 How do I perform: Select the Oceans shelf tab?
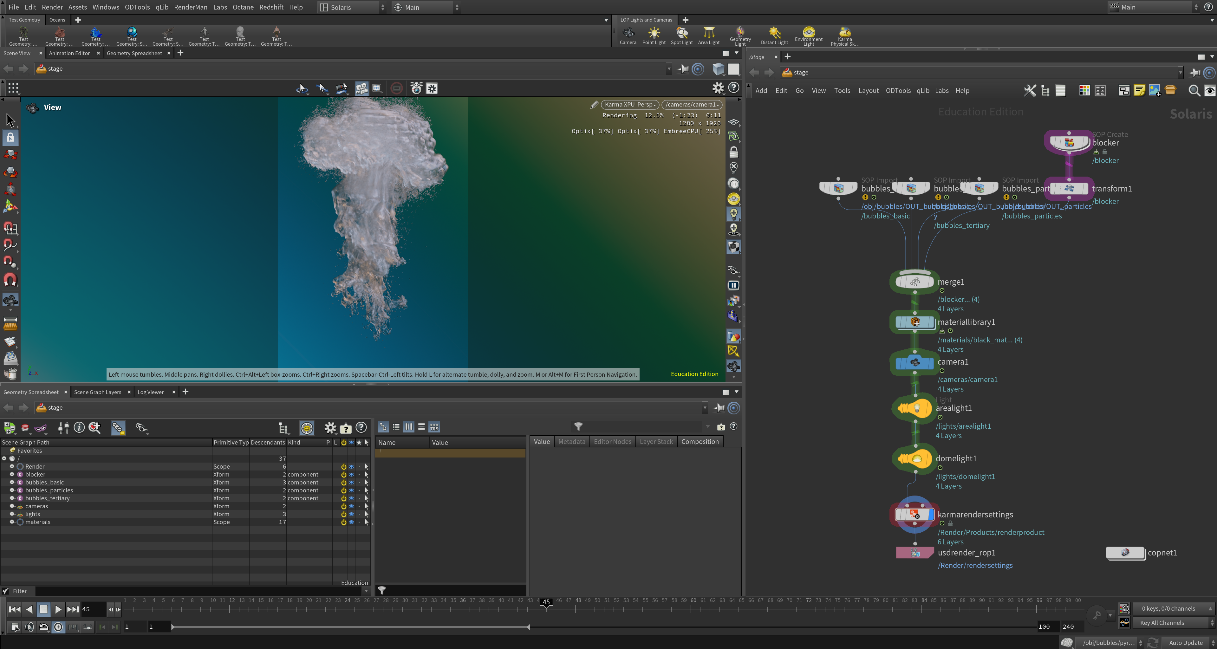coord(57,20)
